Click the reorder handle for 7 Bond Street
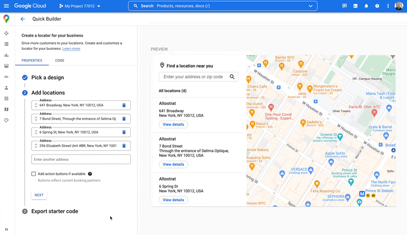Screen dimensions: 407x235 pos(36,119)
